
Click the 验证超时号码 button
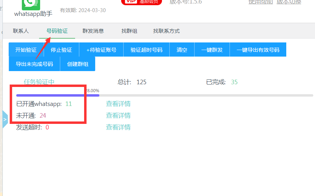click(146, 50)
